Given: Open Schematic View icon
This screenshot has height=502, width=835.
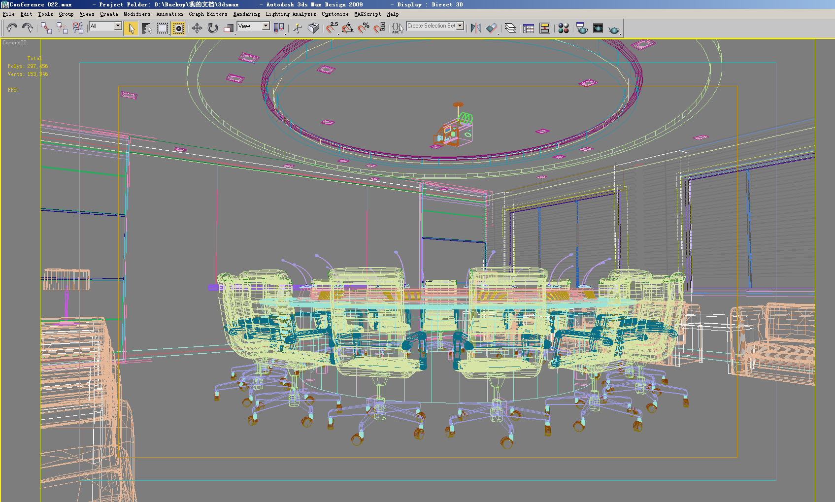Looking at the screenshot, I should coord(545,28).
